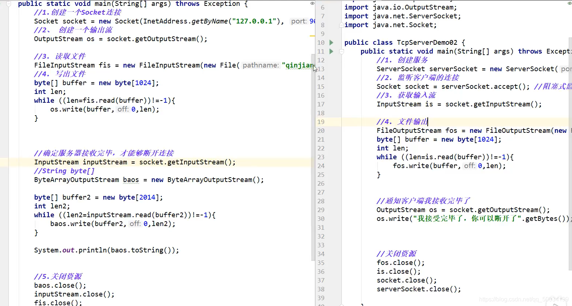Open the green inspections eye widget in right editor

[569, 3]
